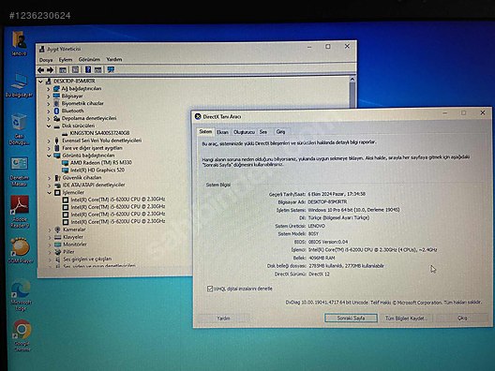The height and width of the screenshot is (371, 495).
Task: Launch GOM Player desktop icon
Action: [x=21, y=250]
